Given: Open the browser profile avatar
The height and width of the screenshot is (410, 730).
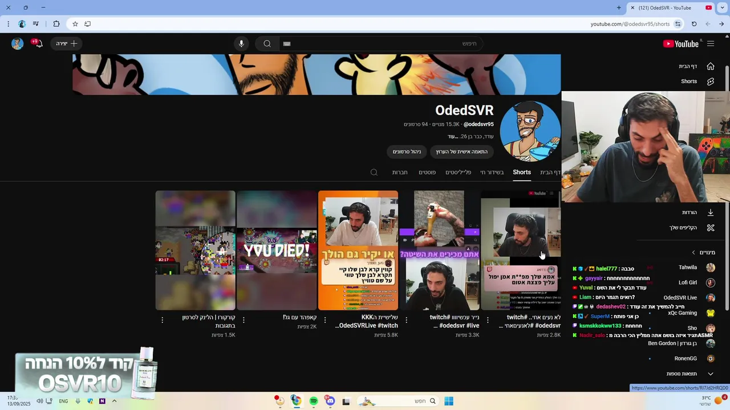Looking at the screenshot, I should pos(22,24).
